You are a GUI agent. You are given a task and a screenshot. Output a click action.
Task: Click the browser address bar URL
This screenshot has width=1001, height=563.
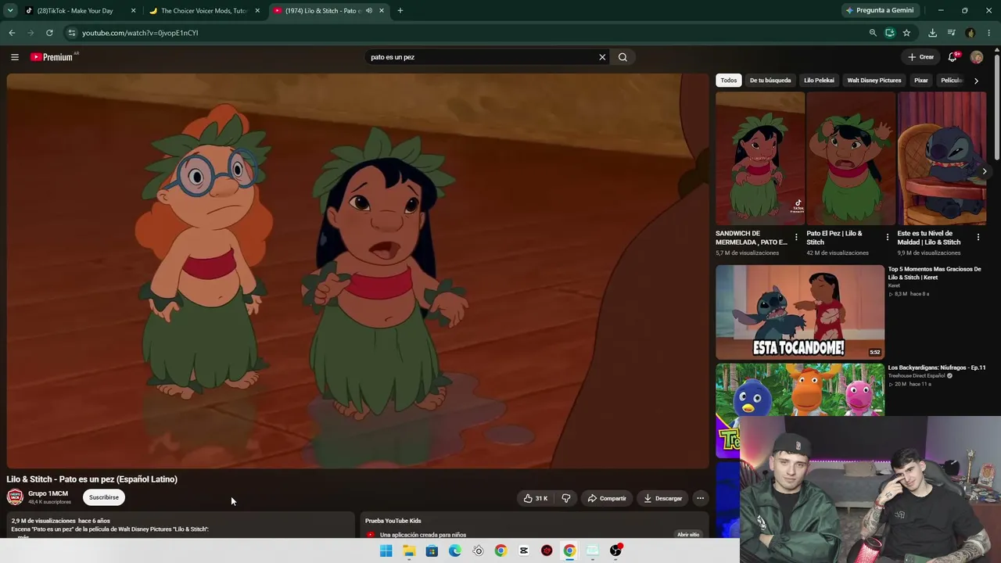pyautogui.click(x=140, y=33)
